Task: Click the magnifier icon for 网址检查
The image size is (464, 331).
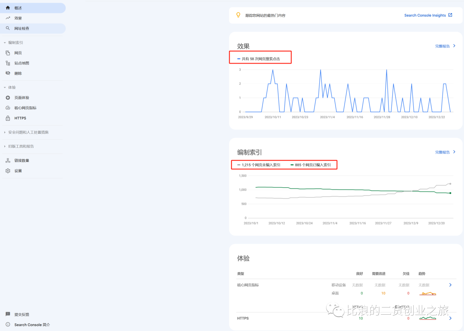Action: coord(8,28)
